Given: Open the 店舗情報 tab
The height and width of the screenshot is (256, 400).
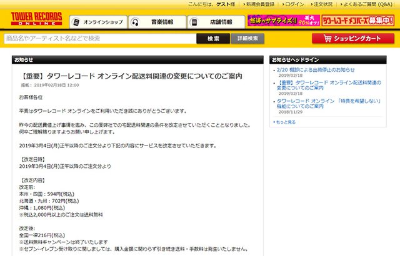Looking at the screenshot, I should pyautogui.click(x=216, y=22).
